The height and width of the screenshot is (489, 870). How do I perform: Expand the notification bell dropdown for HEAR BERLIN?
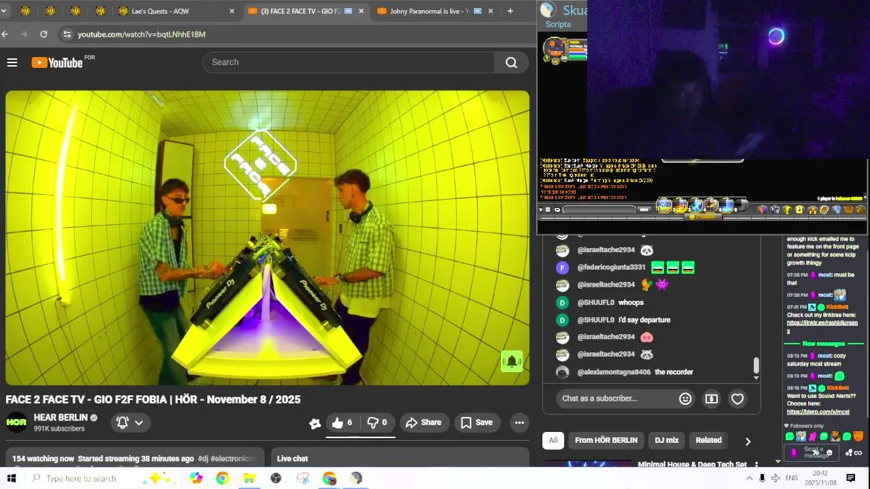[130, 422]
